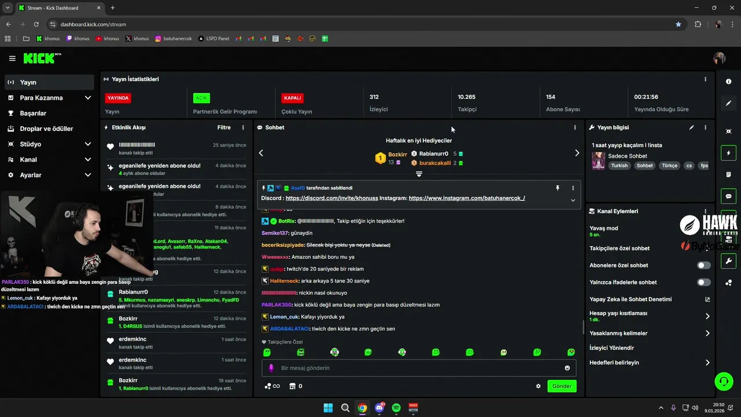Click the Türkçe stream tag
Viewport: 741px width, 417px height.
point(670,166)
